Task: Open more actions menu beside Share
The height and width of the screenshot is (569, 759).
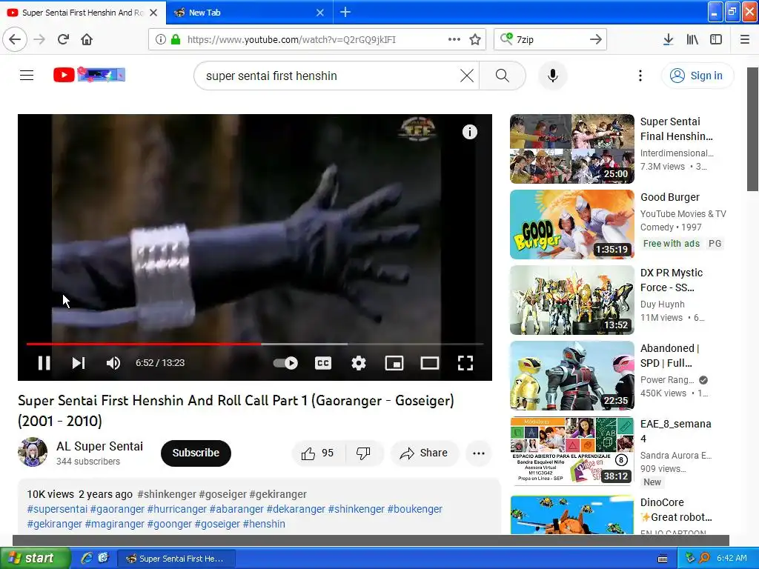Action: pyautogui.click(x=479, y=453)
